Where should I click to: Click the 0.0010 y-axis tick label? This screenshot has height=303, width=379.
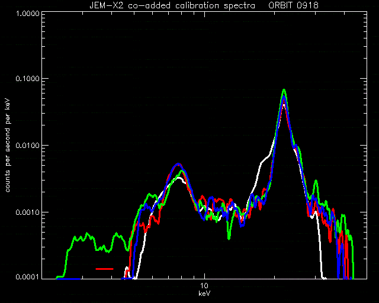27,212
